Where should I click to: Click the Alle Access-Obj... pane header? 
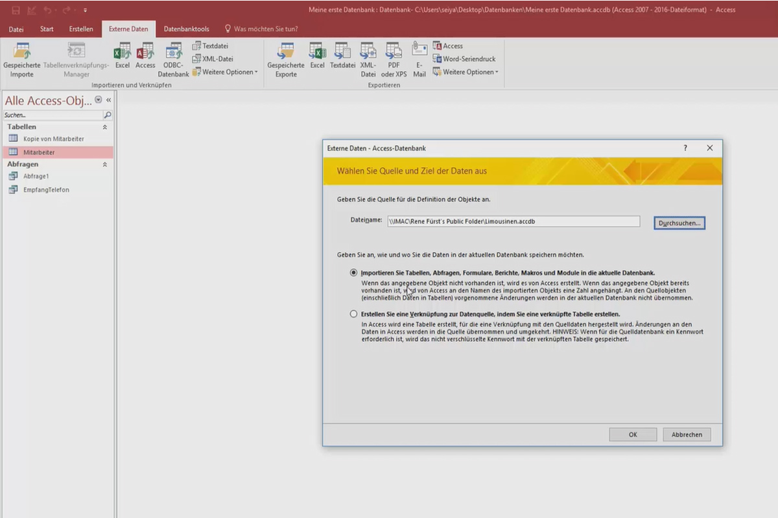click(48, 100)
